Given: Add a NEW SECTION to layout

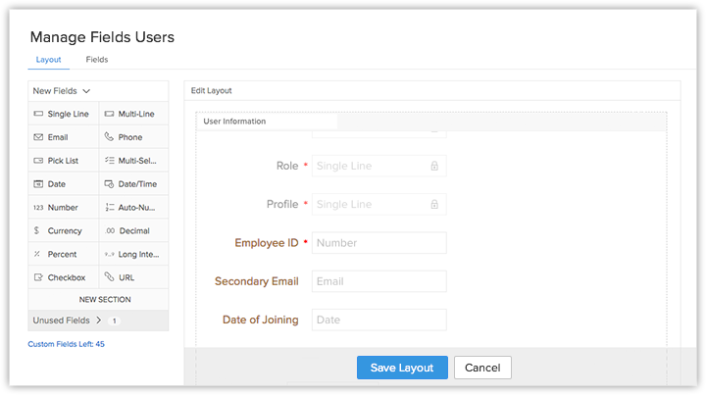Looking at the screenshot, I should pos(105,300).
